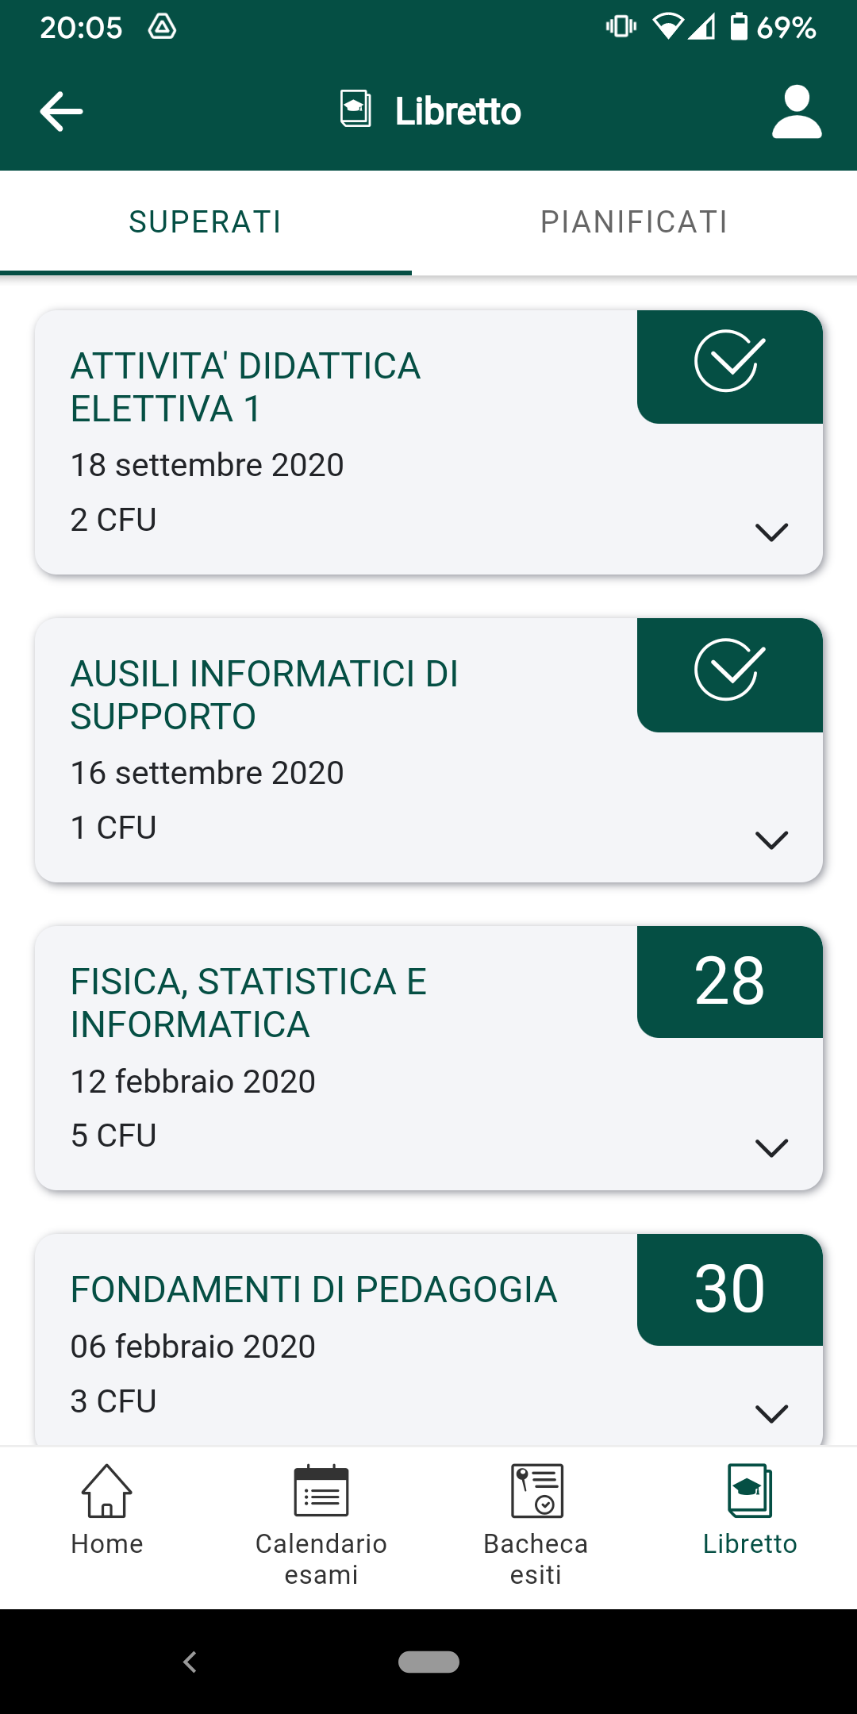Select the Superati tab
This screenshot has height=1714, width=857.
(206, 222)
